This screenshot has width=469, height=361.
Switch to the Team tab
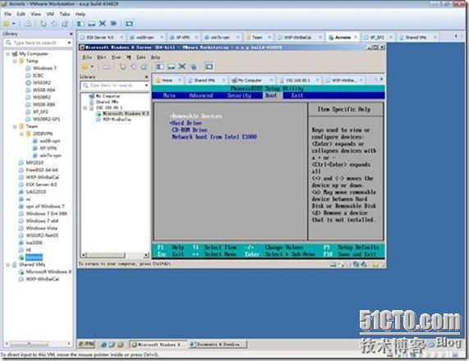tap(256, 38)
